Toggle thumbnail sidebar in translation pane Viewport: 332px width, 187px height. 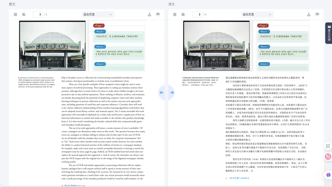point(175,14)
